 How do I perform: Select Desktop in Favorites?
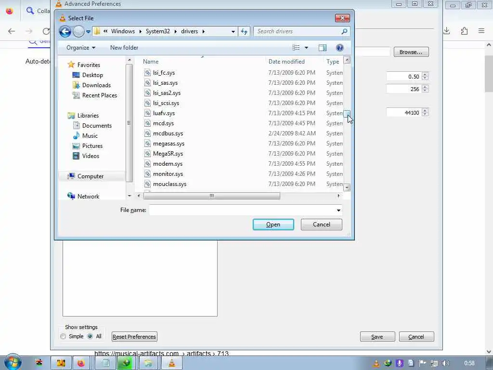(x=92, y=75)
